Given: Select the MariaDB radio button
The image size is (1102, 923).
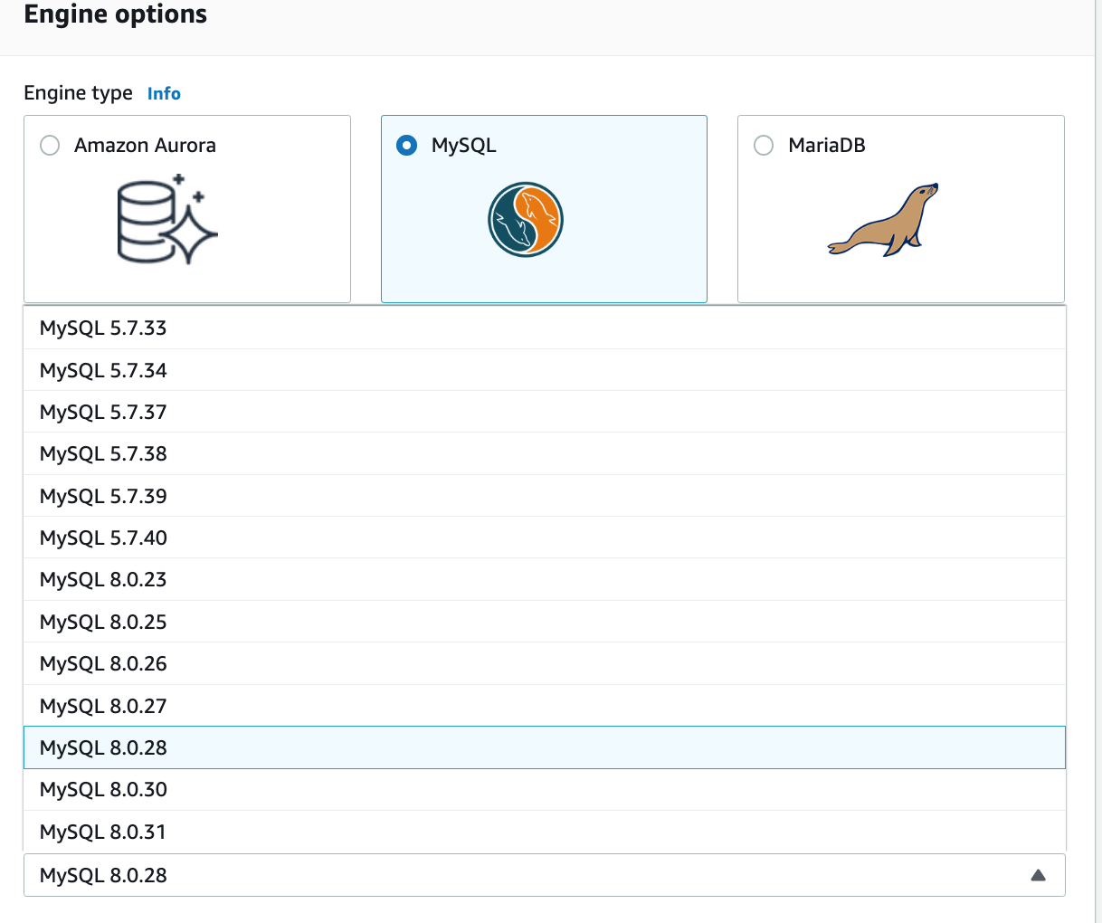Looking at the screenshot, I should pos(764,145).
